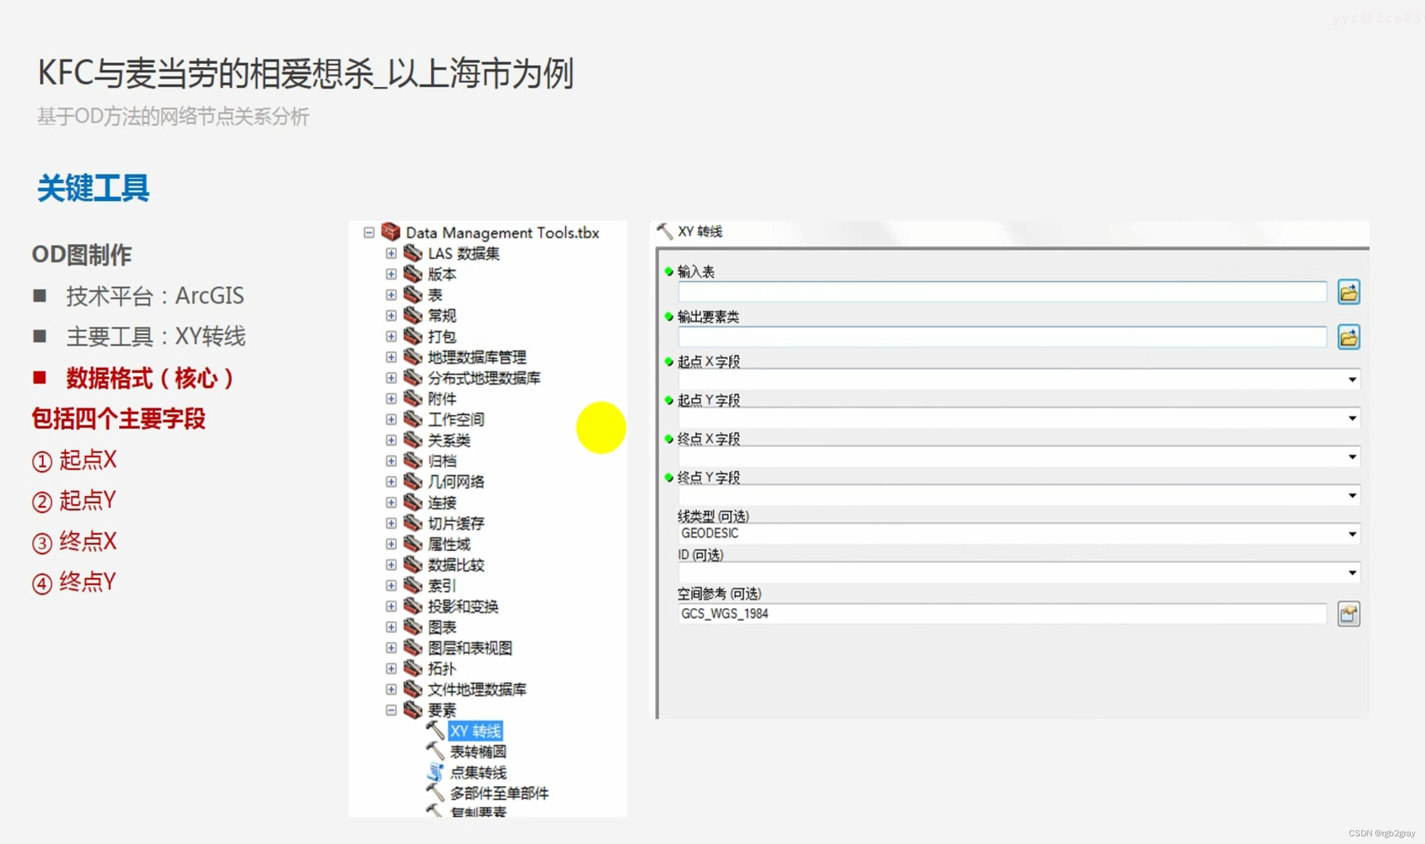Open the 线类型 GEODESIC dropdown
This screenshot has height=844, width=1425.
1352,534
